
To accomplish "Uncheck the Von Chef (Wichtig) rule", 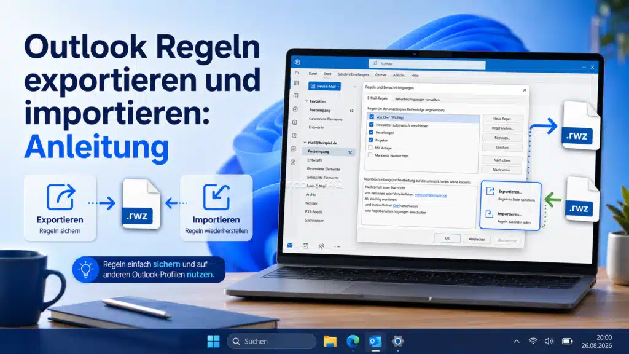I will 372,117.
